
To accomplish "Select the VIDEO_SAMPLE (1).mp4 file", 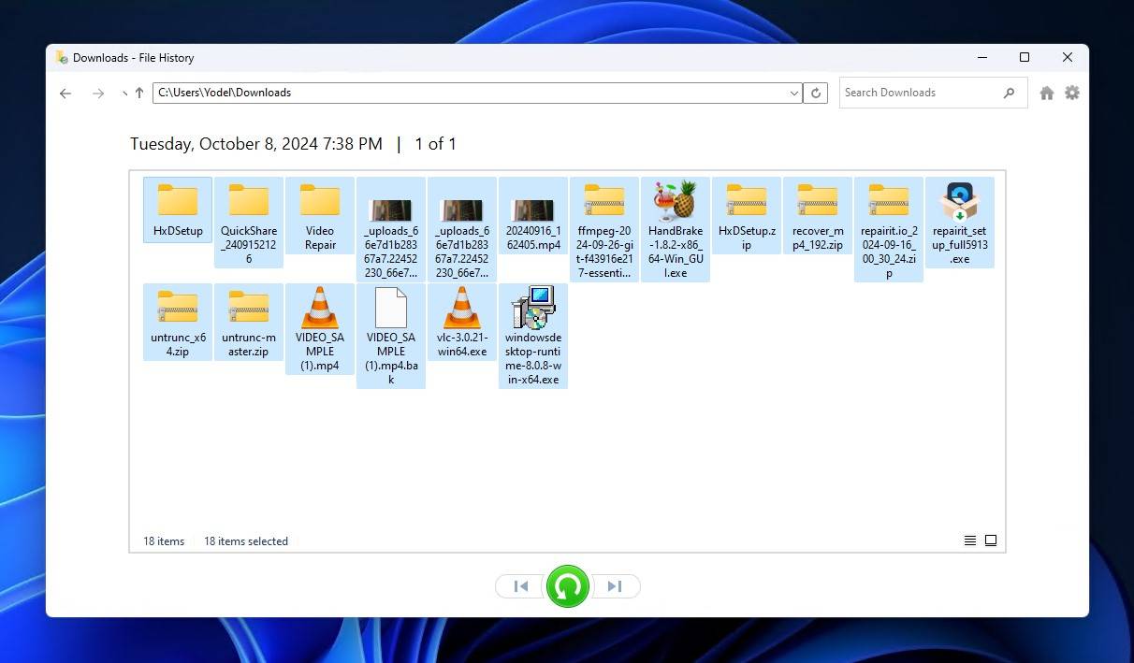I will (320, 329).
